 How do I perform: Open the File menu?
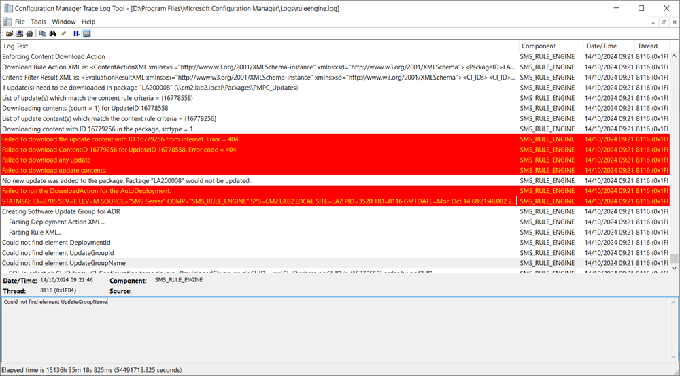click(20, 22)
